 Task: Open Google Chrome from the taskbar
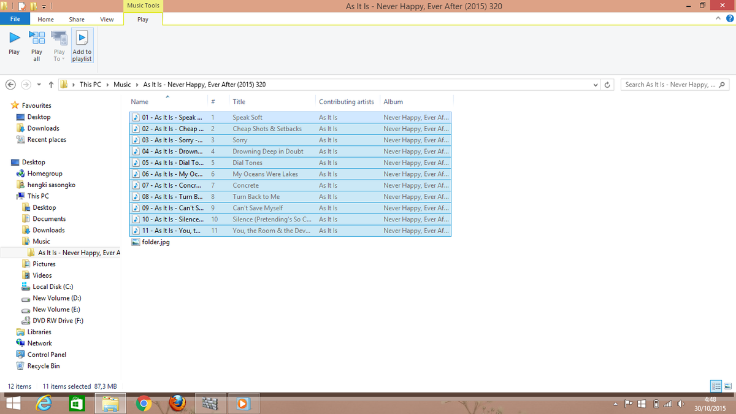click(x=144, y=404)
